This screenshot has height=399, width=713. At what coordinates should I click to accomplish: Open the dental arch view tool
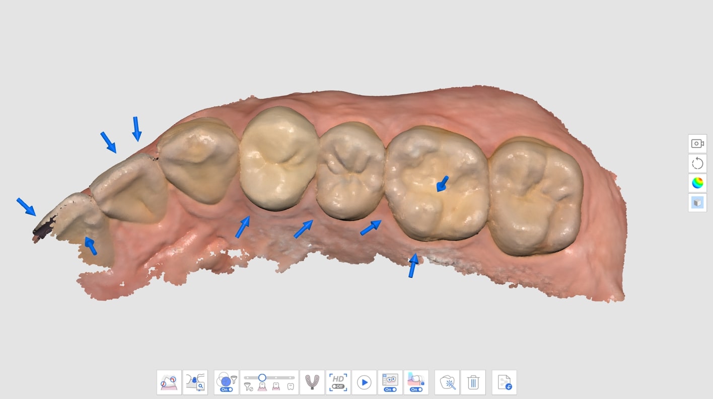[x=312, y=382]
